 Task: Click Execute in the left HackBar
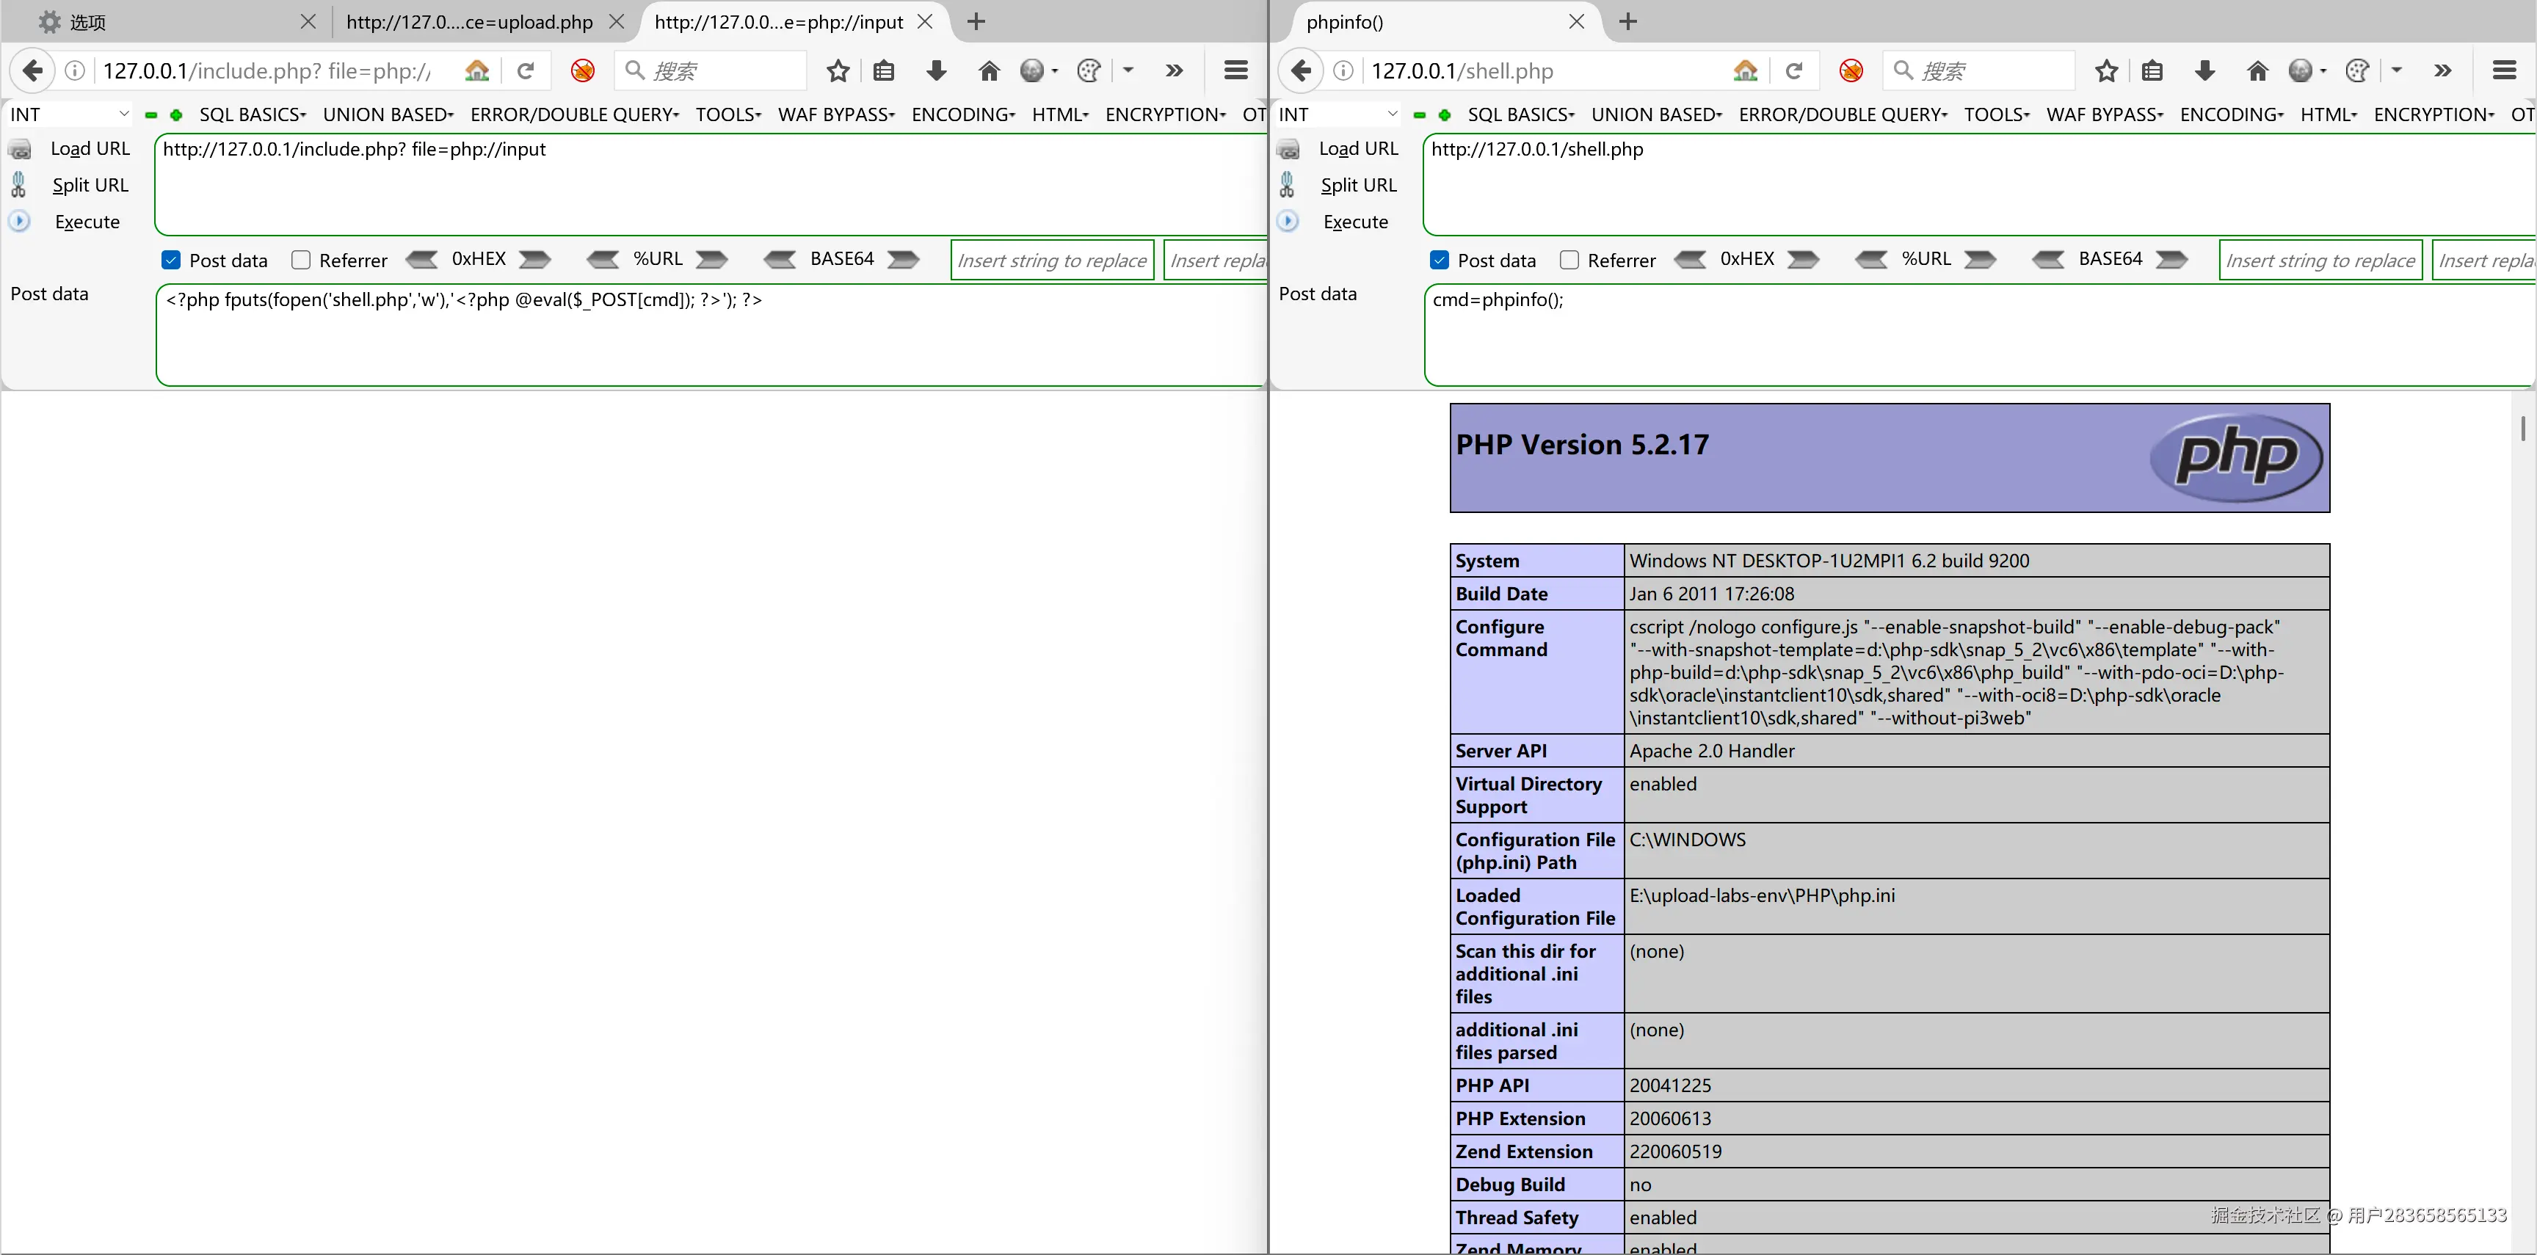[87, 222]
